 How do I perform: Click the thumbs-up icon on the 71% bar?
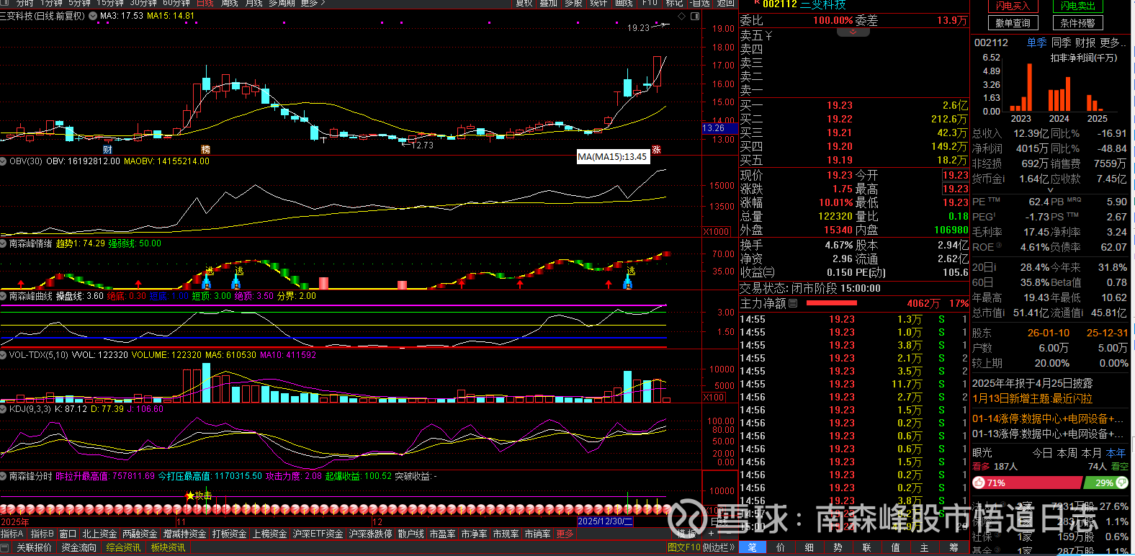(979, 483)
